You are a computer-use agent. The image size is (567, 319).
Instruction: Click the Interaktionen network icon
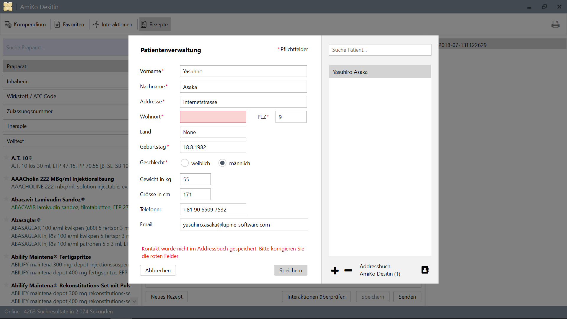[x=96, y=25]
